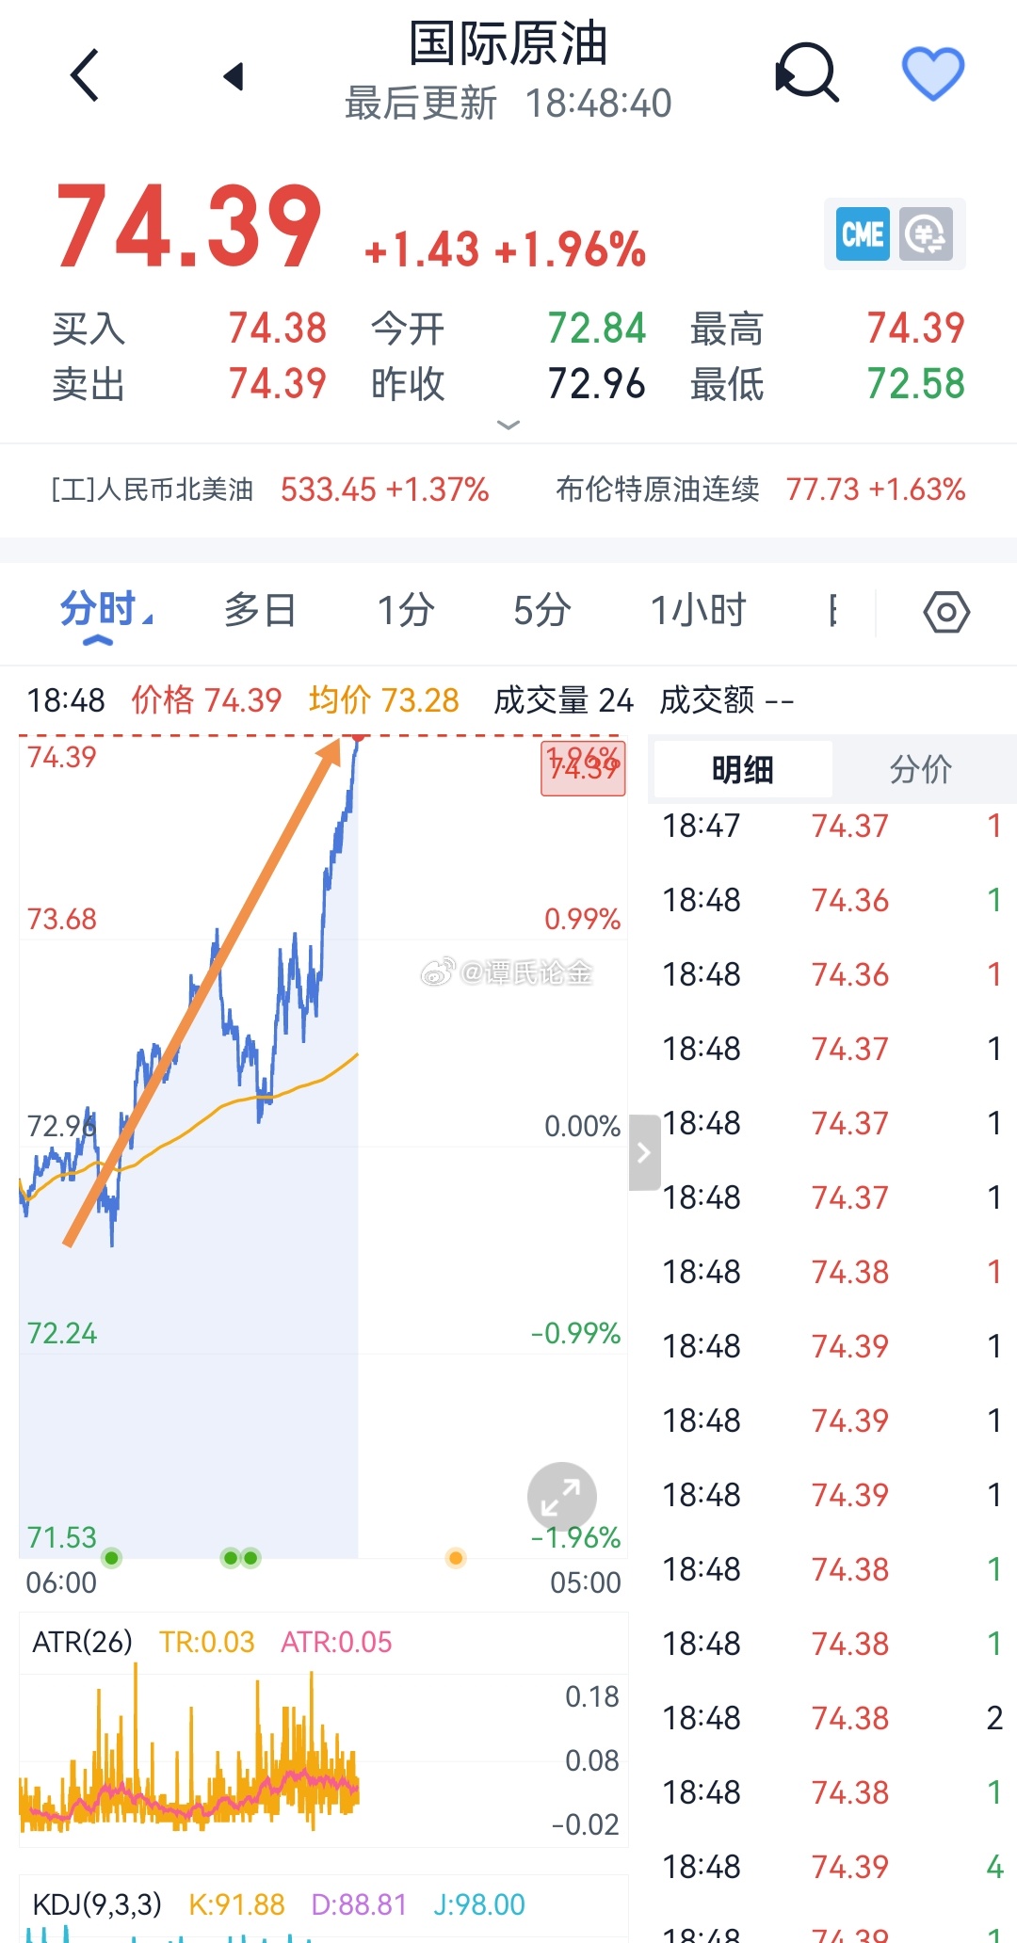Click the ATR(26) indicator label

pyautogui.click(x=83, y=1642)
